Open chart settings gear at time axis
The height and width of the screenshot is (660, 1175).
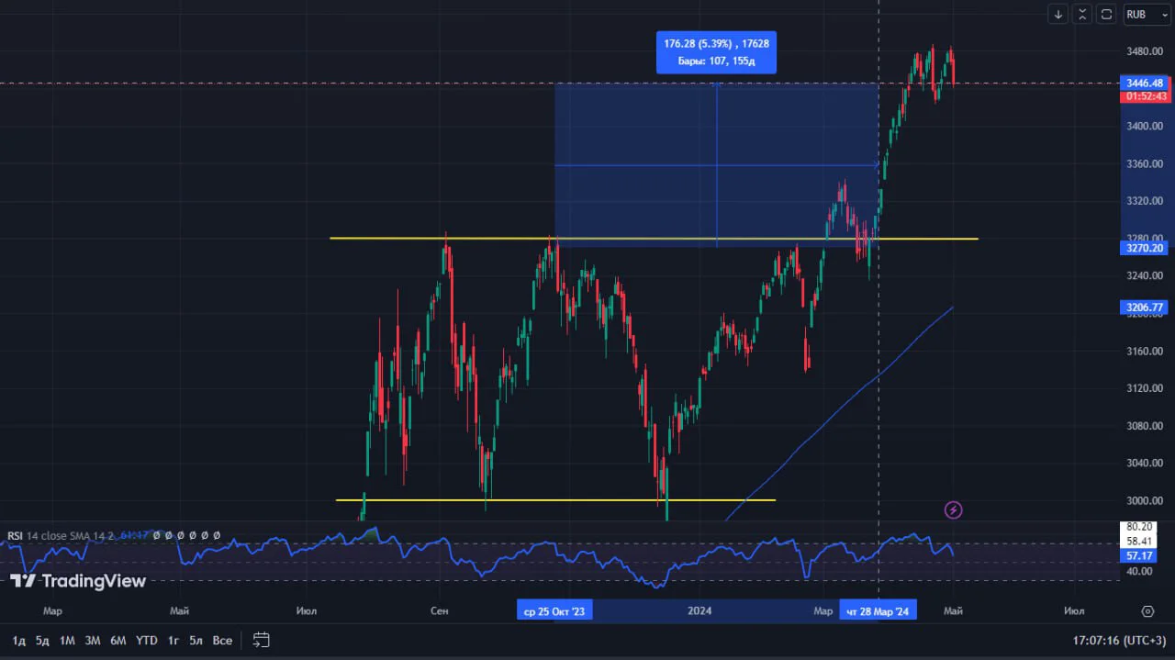[1147, 611]
